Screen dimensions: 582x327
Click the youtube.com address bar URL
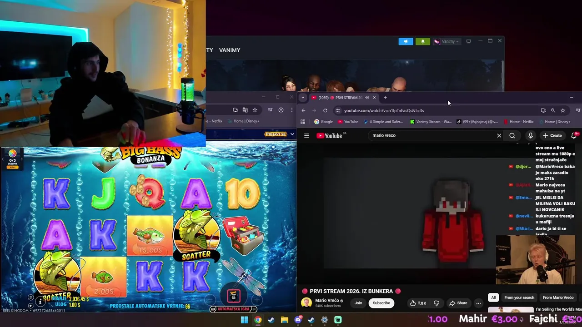[384, 110]
